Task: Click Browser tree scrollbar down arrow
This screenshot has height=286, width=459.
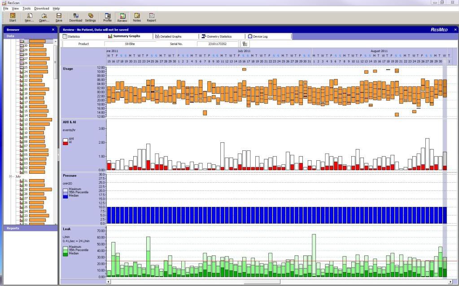Action: (x=56, y=223)
